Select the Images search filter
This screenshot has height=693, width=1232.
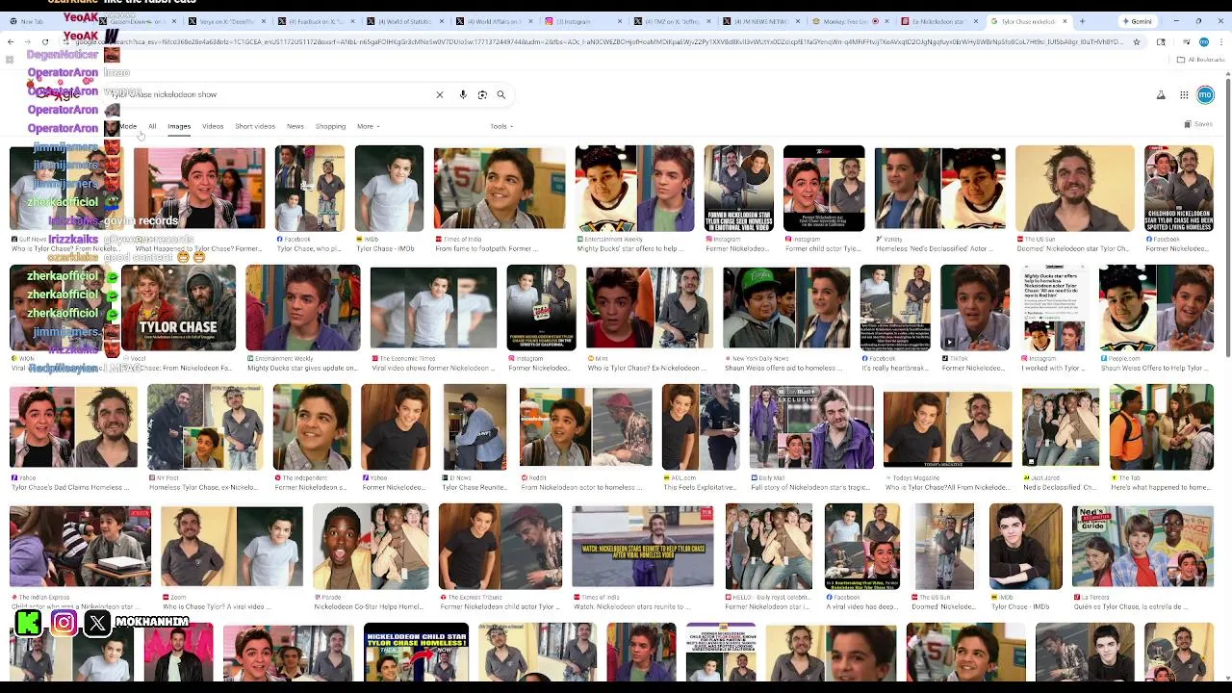179,126
